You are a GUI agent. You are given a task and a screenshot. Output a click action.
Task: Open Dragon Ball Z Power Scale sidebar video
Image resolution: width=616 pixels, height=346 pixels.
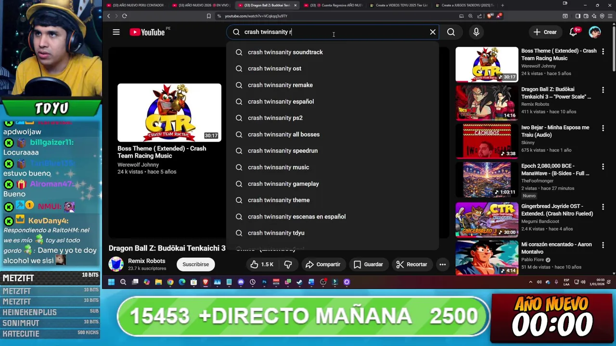[x=487, y=103]
